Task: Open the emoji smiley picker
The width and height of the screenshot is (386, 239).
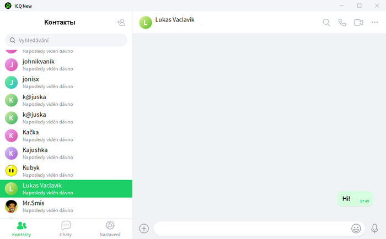Action: (356, 229)
